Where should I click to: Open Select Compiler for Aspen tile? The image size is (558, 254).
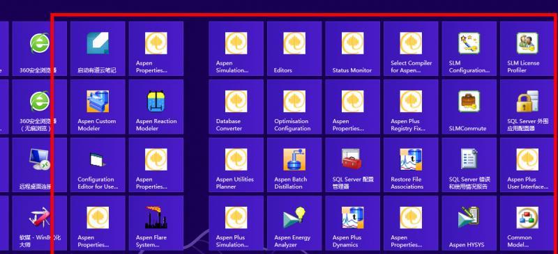[x=411, y=49]
